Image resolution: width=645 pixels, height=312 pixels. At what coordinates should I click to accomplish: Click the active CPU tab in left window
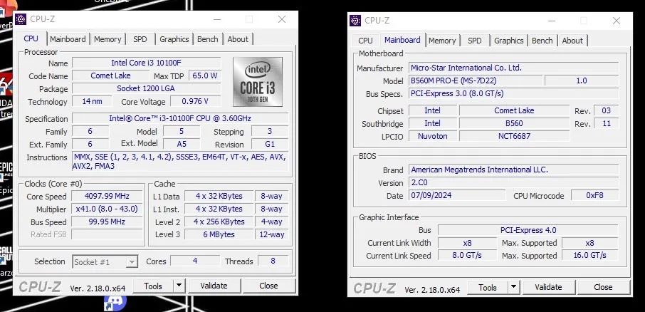pos(31,38)
